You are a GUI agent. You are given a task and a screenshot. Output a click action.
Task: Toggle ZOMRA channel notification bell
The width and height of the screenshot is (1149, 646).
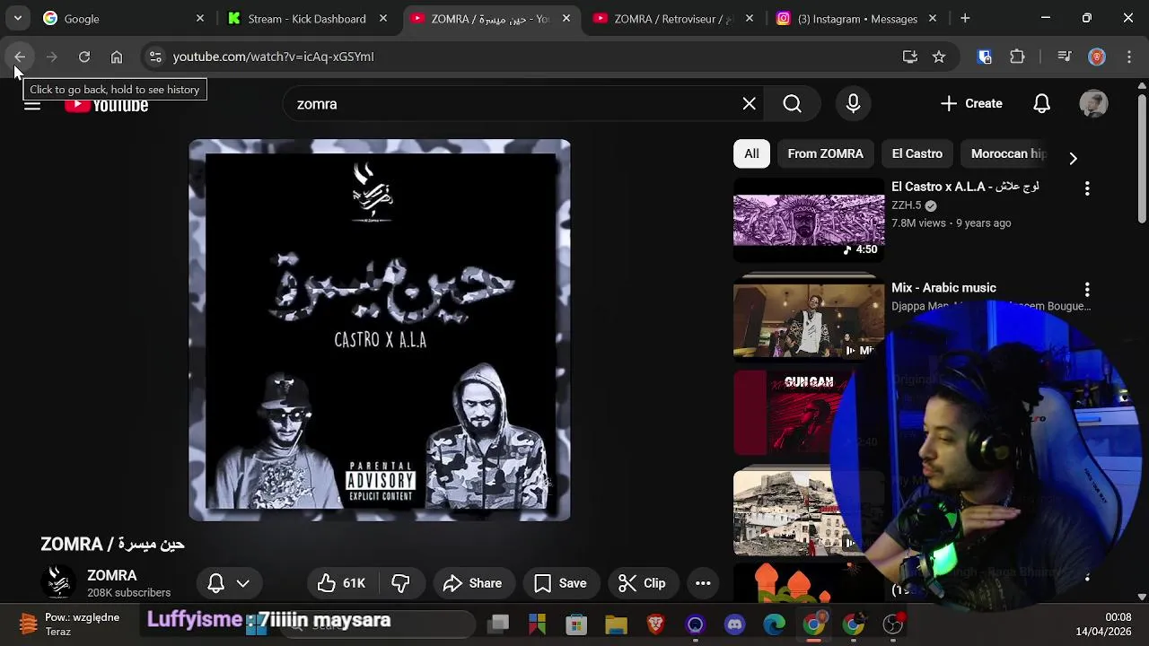tap(228, 583)
